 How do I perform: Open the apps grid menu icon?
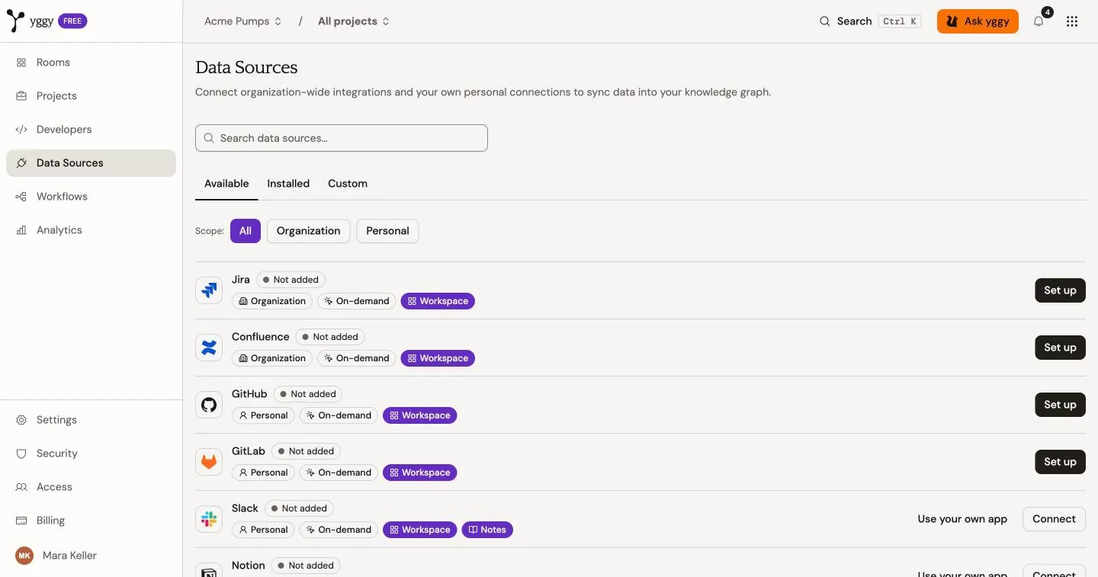click(x=1072, y=21)
